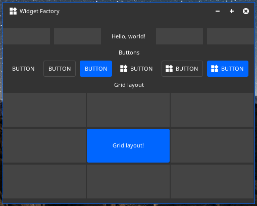Viewport: 257px width, 206px height.
Task: Click the widget icon on the blue icon BUTTON
Action: click(x=215, y=69)
